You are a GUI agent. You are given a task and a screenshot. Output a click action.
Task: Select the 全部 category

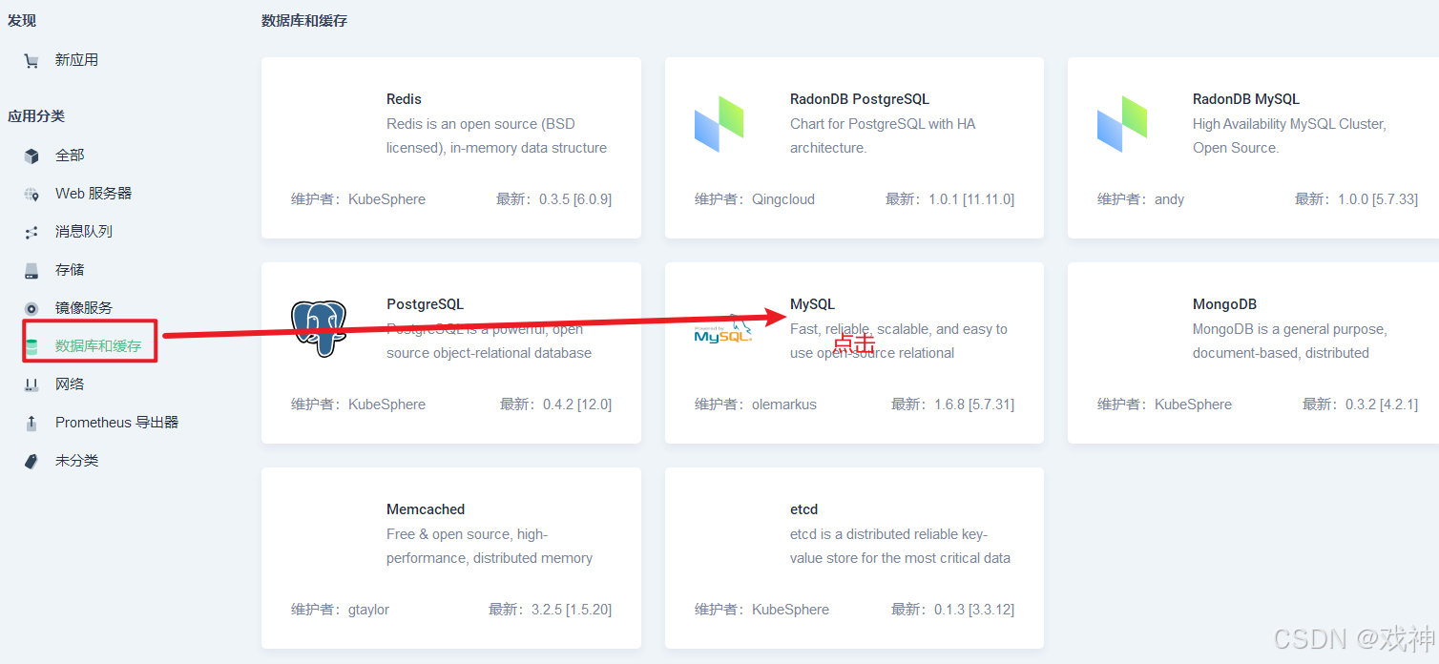(x=70, y=156)
